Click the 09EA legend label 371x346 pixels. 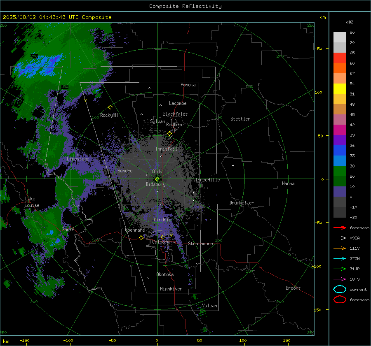pos(355,238)
